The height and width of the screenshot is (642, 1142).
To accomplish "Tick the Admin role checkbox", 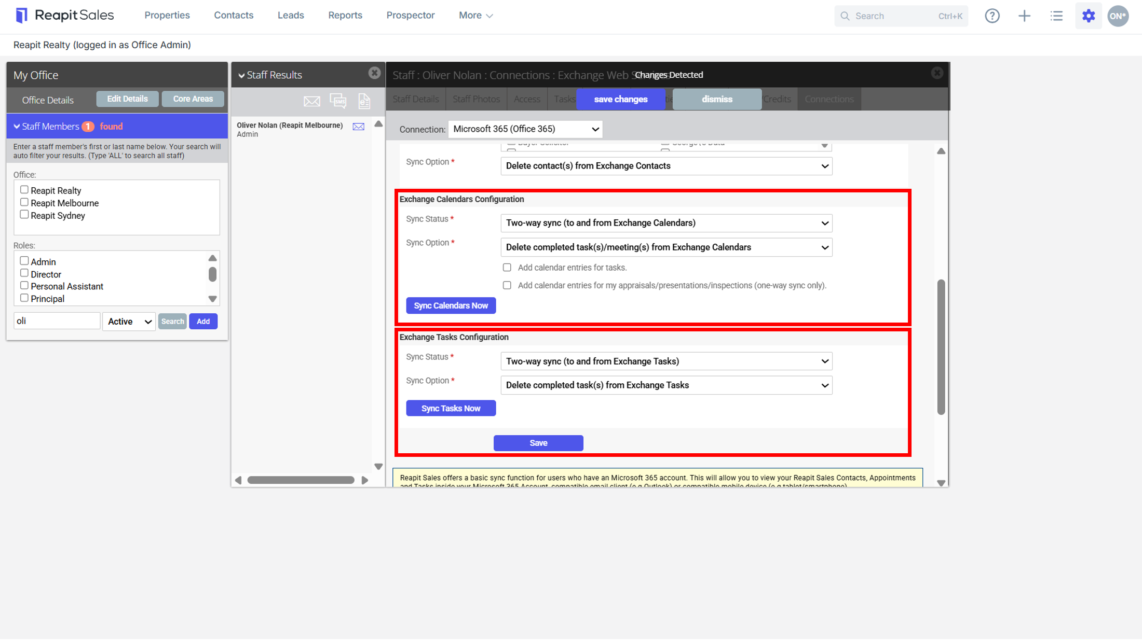I will [24, 261].
